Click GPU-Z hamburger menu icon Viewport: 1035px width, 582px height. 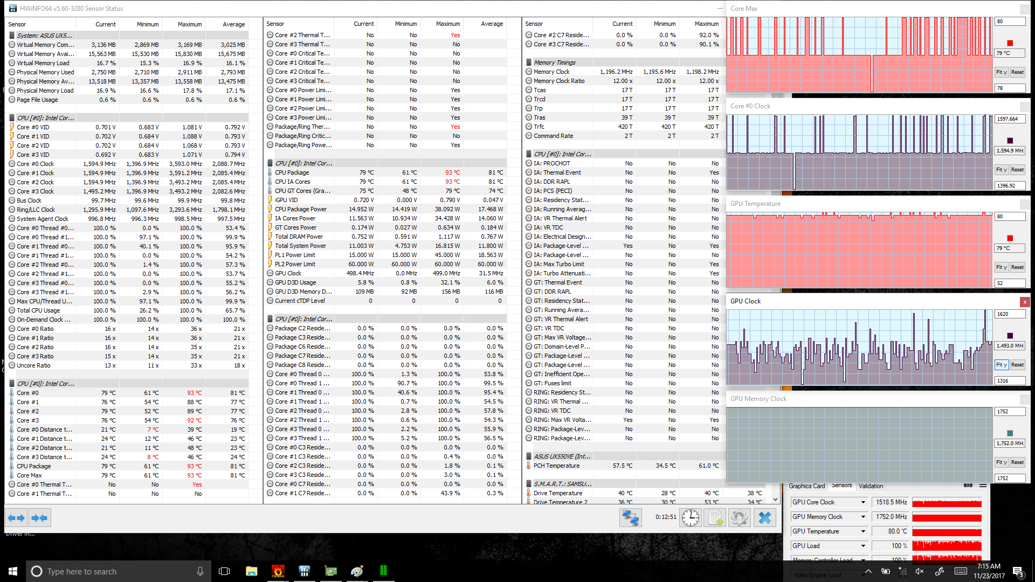983,486
